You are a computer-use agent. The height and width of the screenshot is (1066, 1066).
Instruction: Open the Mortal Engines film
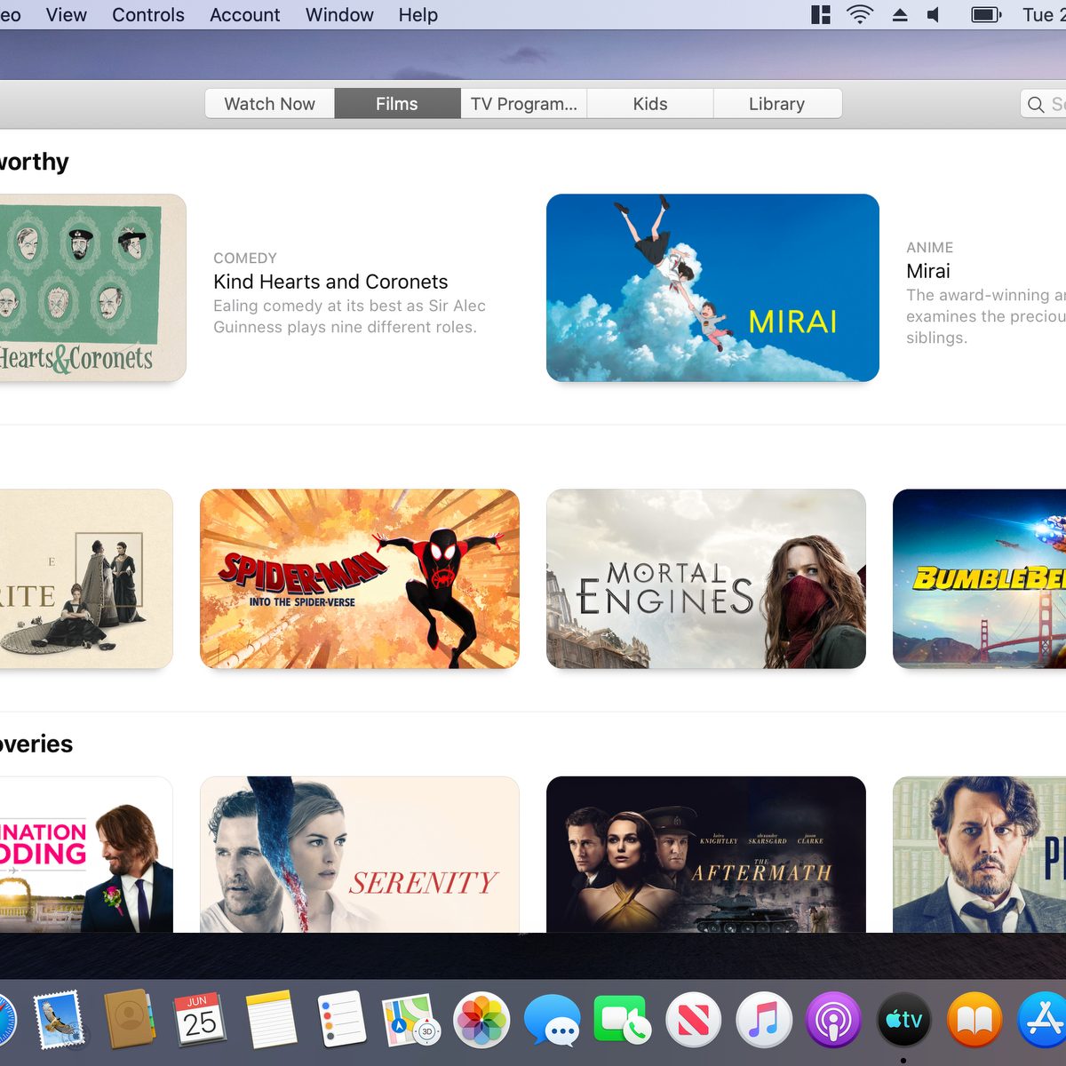click(x=706, y=579)
